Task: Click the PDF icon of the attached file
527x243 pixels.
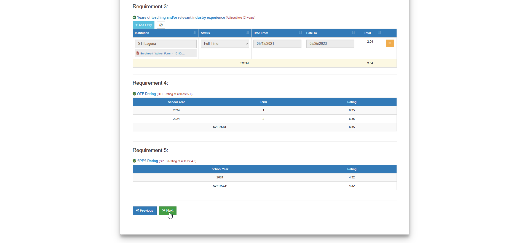Action: tap(138, 53)
